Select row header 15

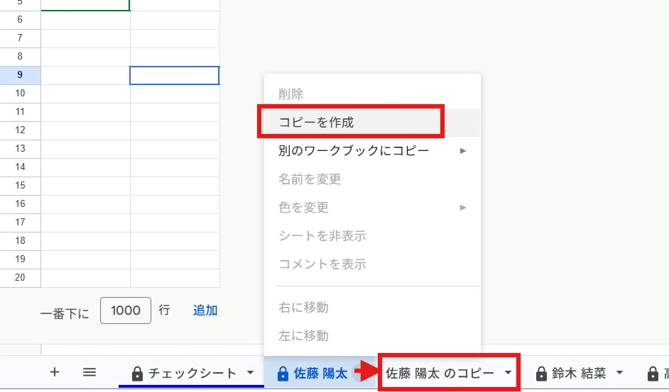point(20,185)
